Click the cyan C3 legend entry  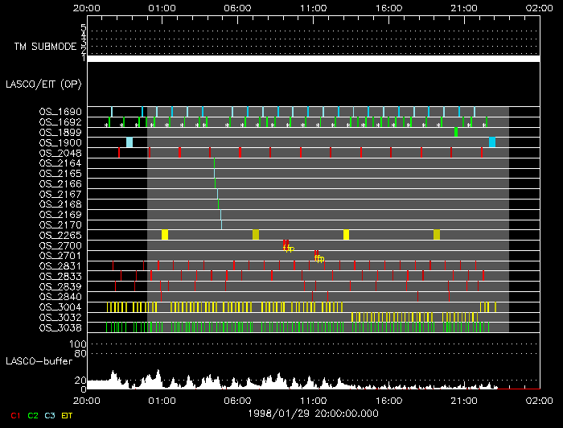pyautogui.click(x=50, y=416)
